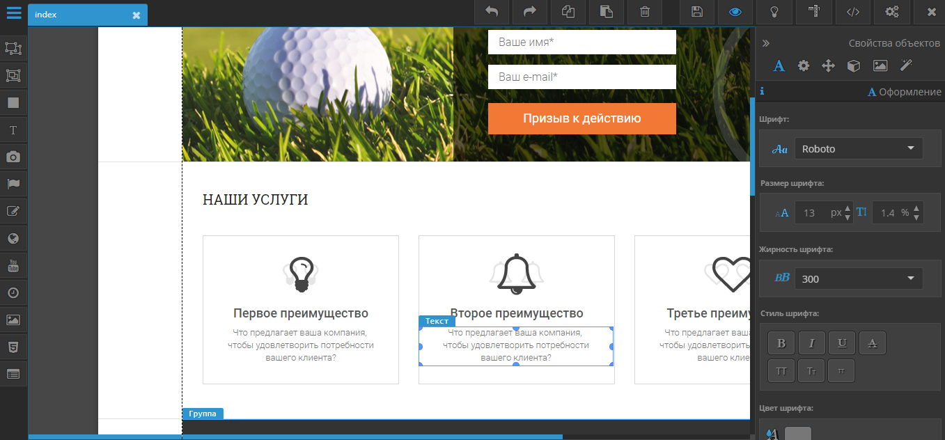Undo the last action
Image resolution: width=945 pixels, height=440 pixels.
(x=492, y=12)
